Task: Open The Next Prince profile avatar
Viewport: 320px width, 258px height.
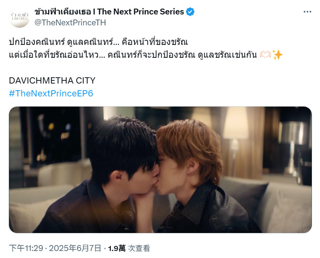Action: click(x=19, y=17)
